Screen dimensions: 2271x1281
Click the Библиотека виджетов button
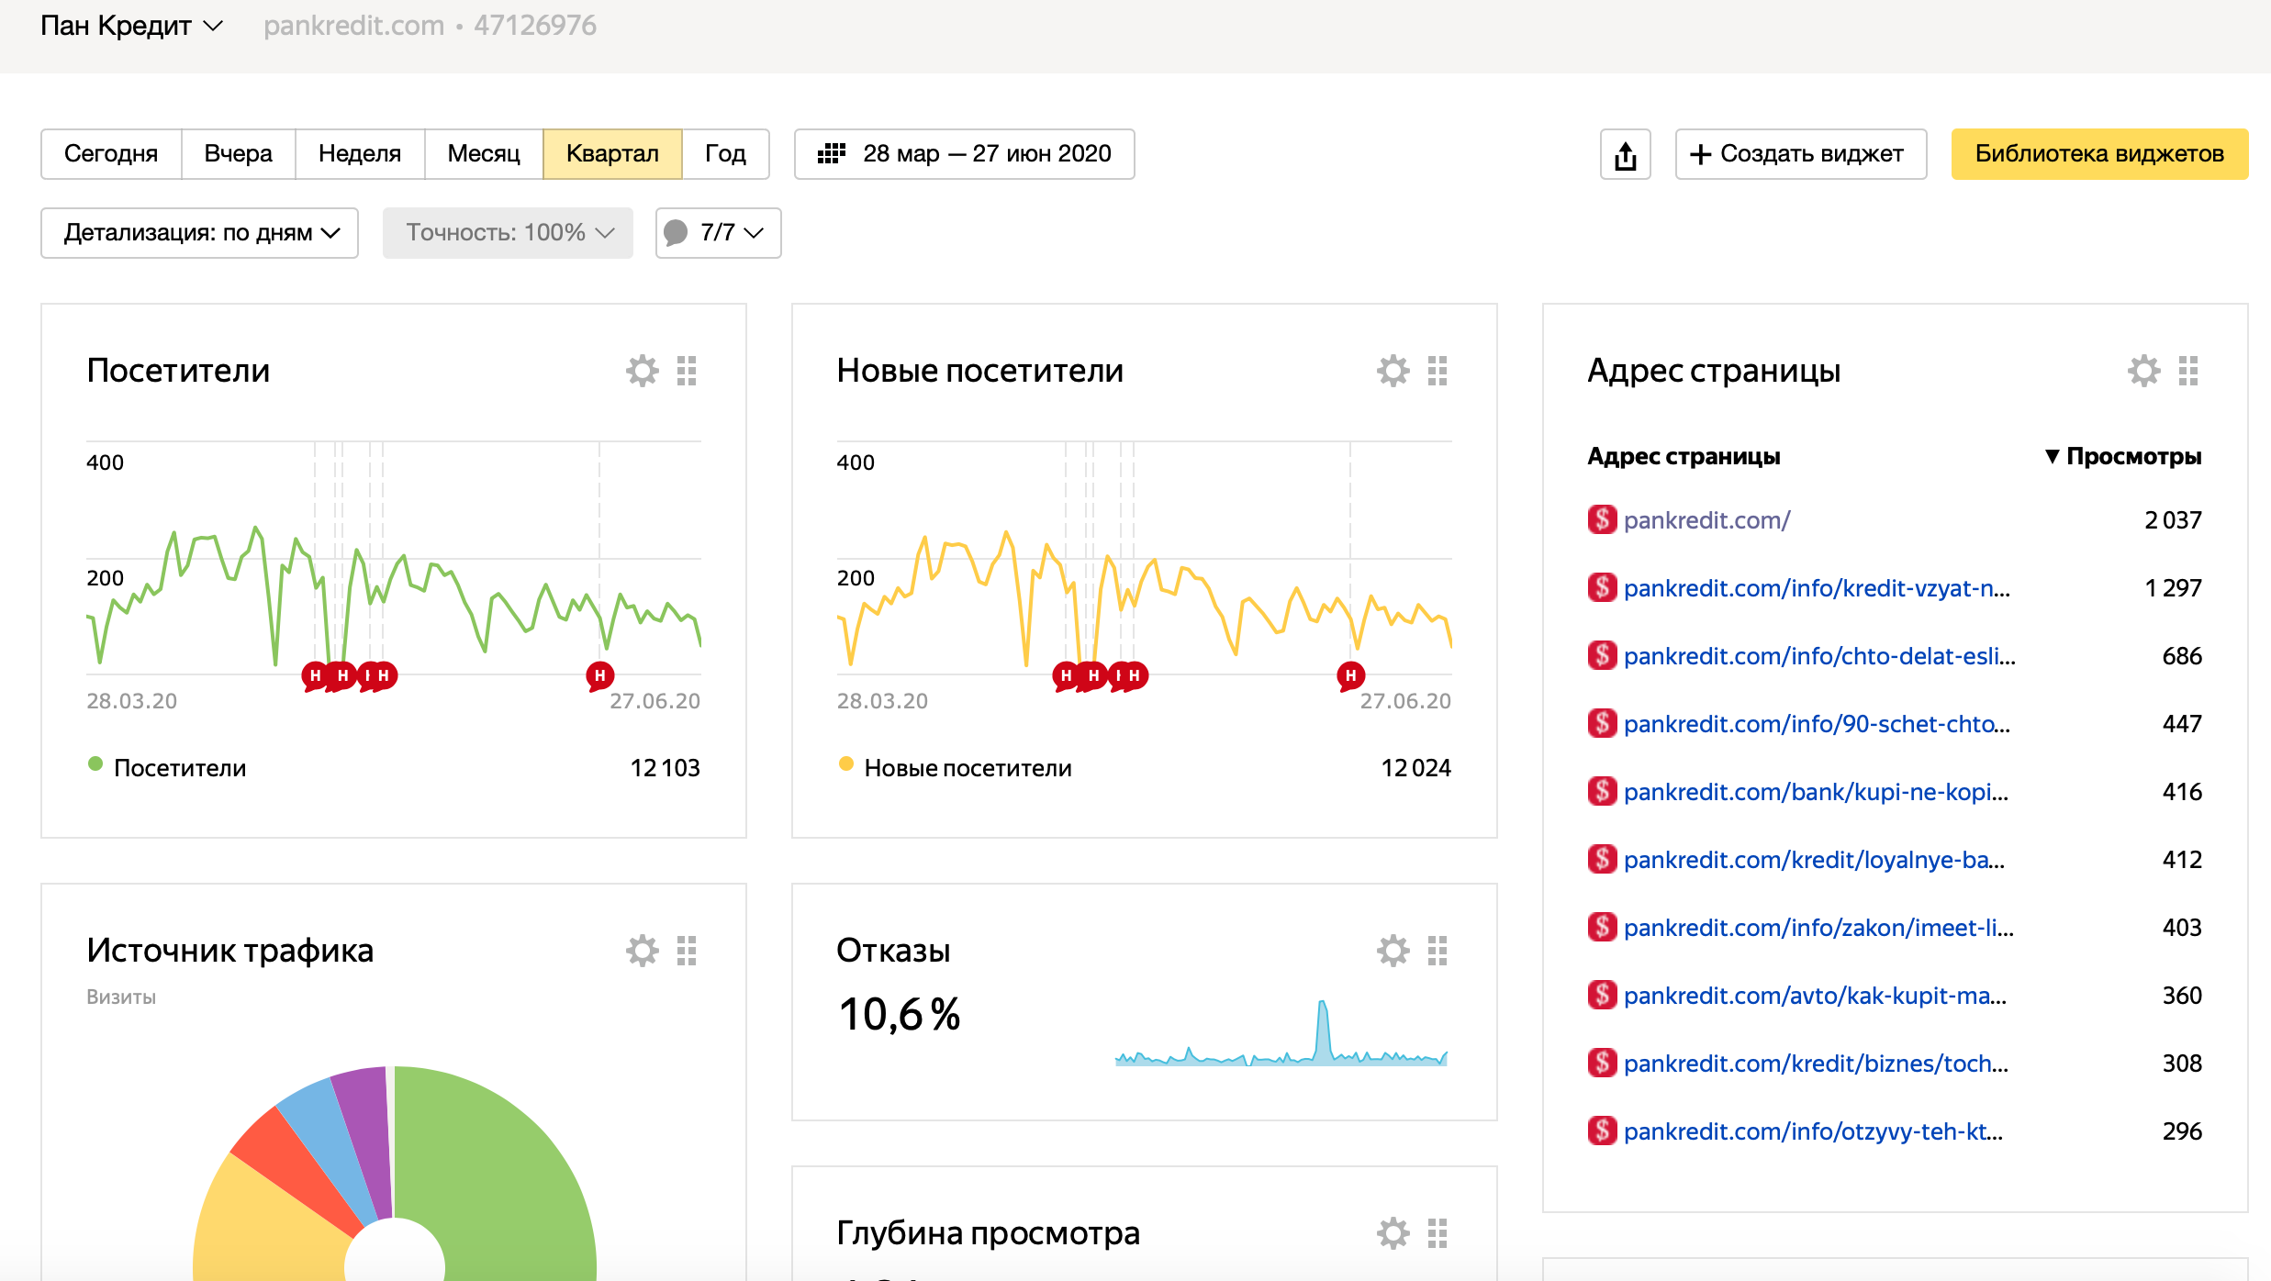coord(2098,154)
